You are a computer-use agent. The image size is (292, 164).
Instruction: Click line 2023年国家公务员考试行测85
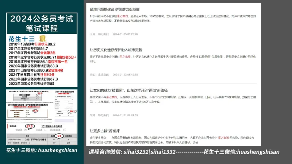[x=31, y=84]
